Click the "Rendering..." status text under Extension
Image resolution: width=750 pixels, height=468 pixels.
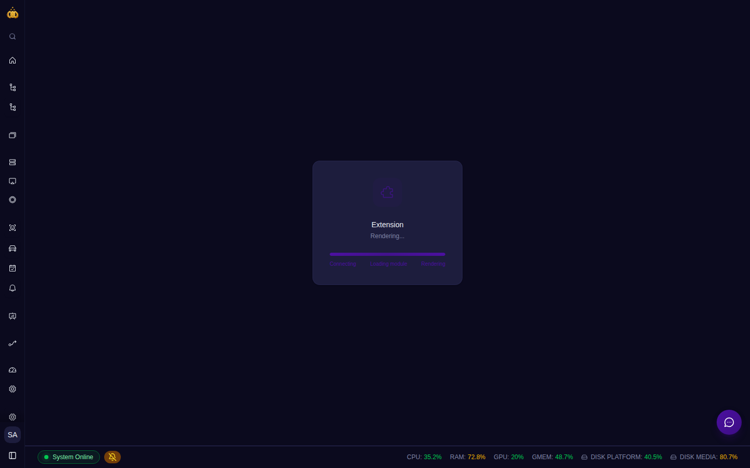click(x=387, y=236)
